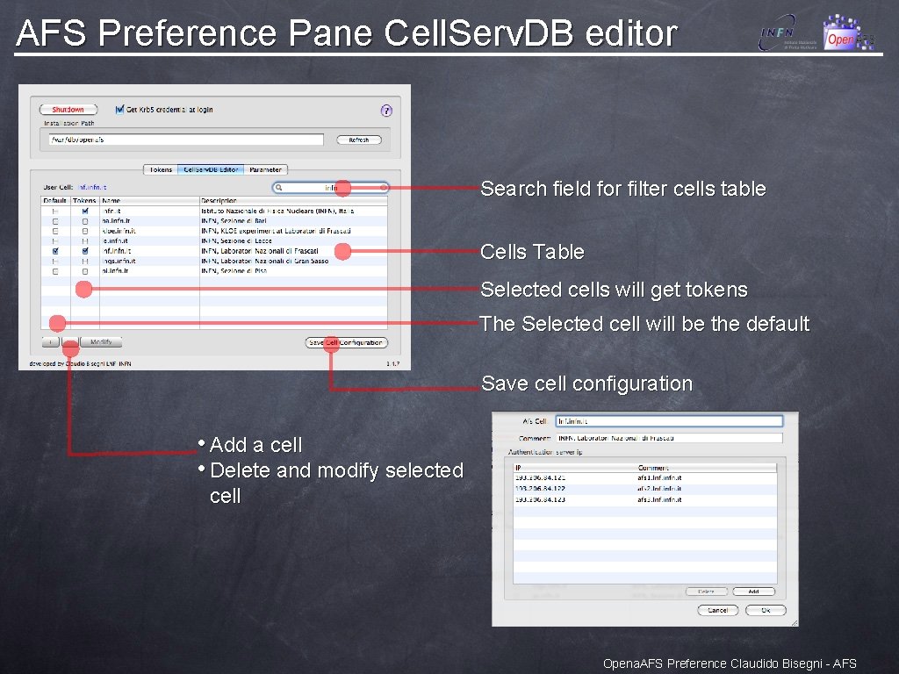Screen dimensions: 899x674
Task: Select server row '193.206.84.121'
Action: [x=645, y=477]
